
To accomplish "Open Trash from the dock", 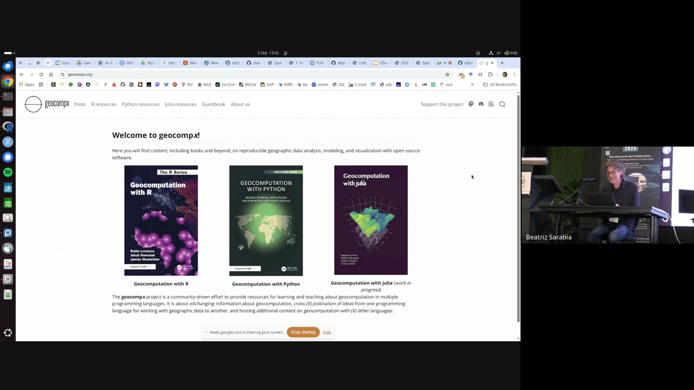I will point(8,295).
